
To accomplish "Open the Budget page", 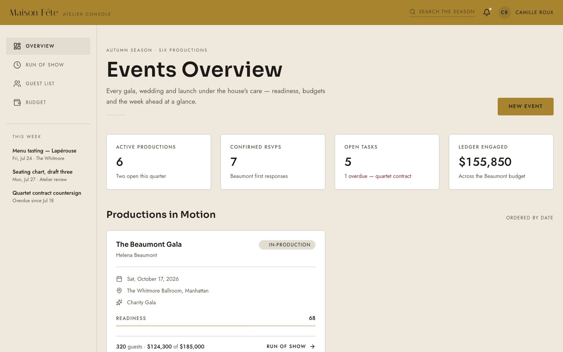I will coord(48,102).
